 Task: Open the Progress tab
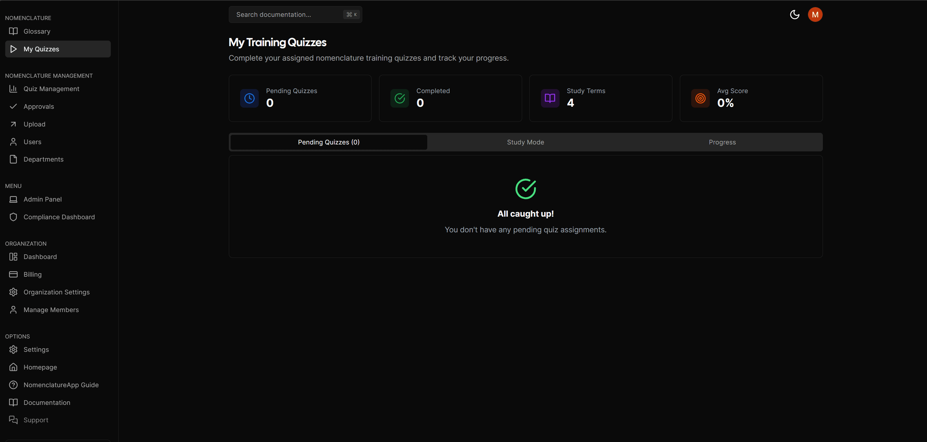point(722,142)
